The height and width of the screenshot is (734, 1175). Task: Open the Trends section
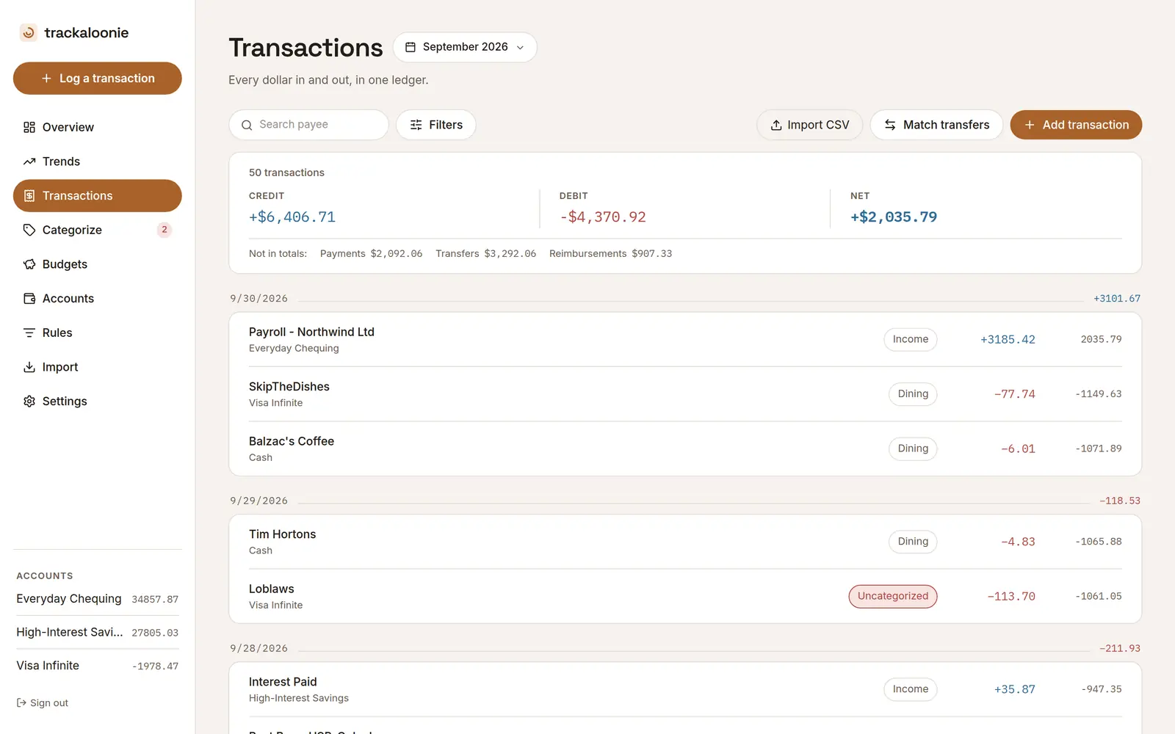tap(98, 161)
